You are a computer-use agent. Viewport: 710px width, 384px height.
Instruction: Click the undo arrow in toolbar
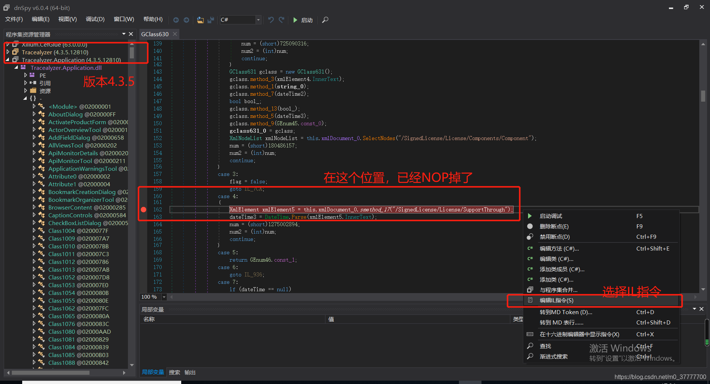tap(271, 20)
